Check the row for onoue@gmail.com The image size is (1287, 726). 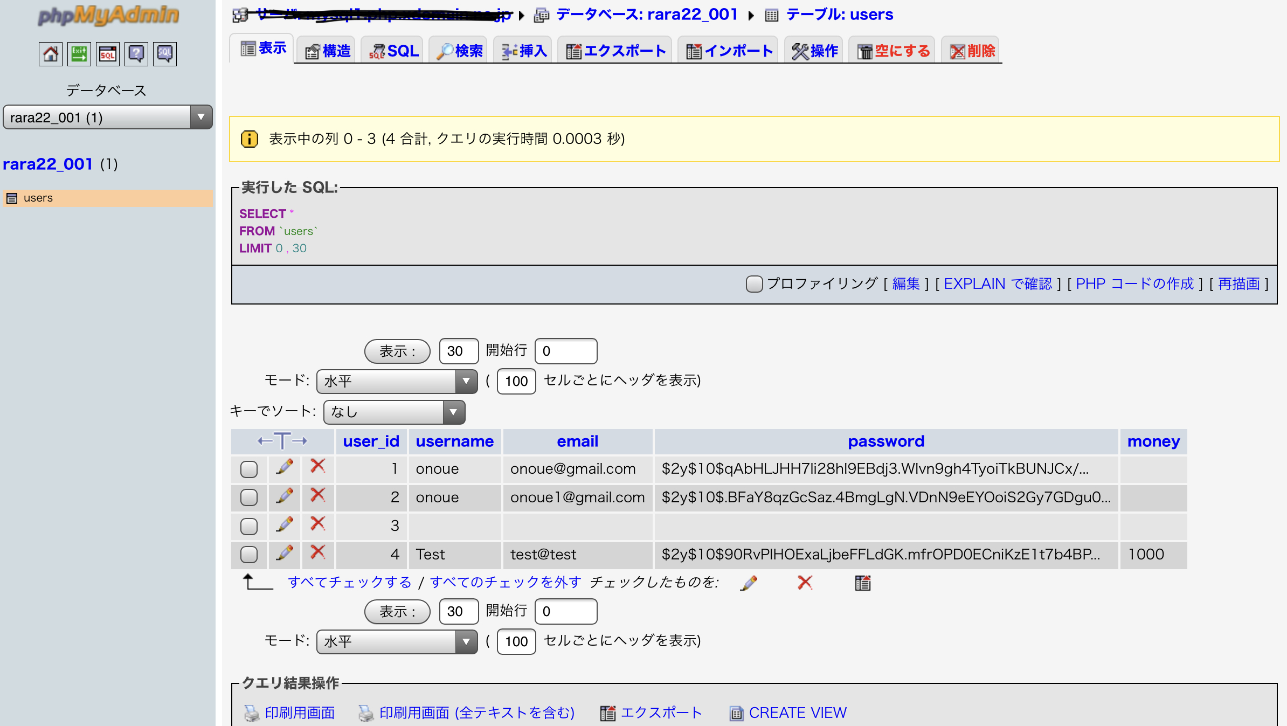point(248,469)
